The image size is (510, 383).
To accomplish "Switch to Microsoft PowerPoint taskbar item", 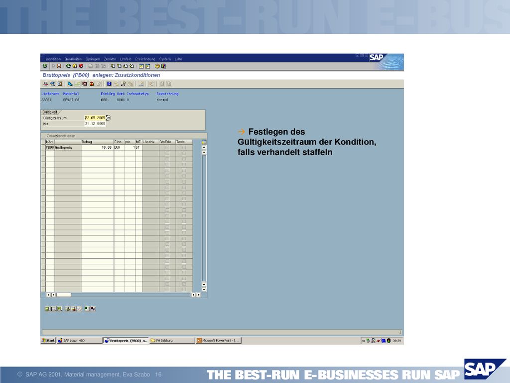I will pos(219,340).
